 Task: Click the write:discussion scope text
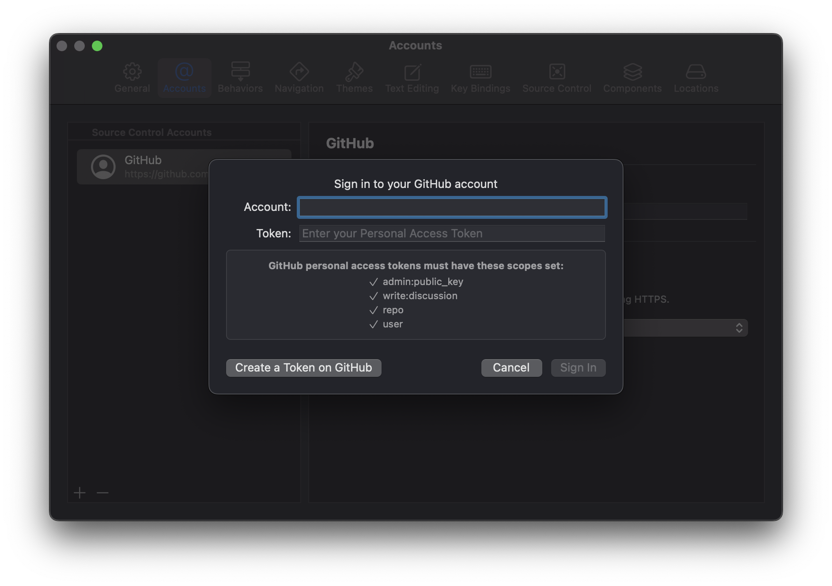coord(420,296)
